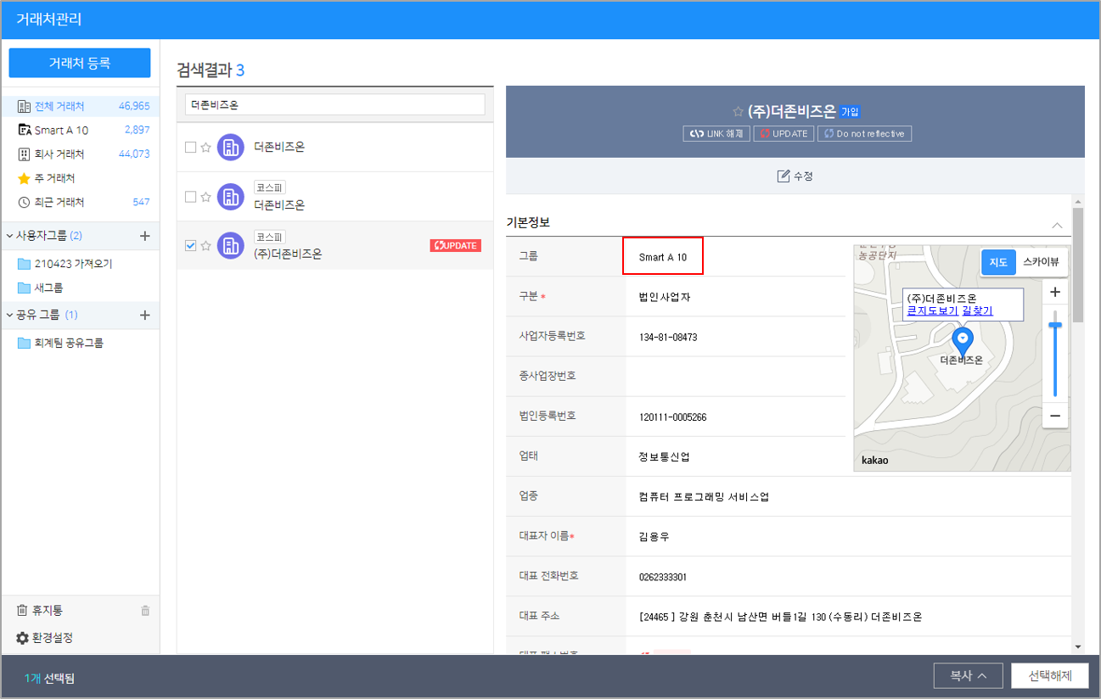Viewport: 1101px width, 699px height.
Task: Zoom in on the map with plus
Action: [1055, 293]
